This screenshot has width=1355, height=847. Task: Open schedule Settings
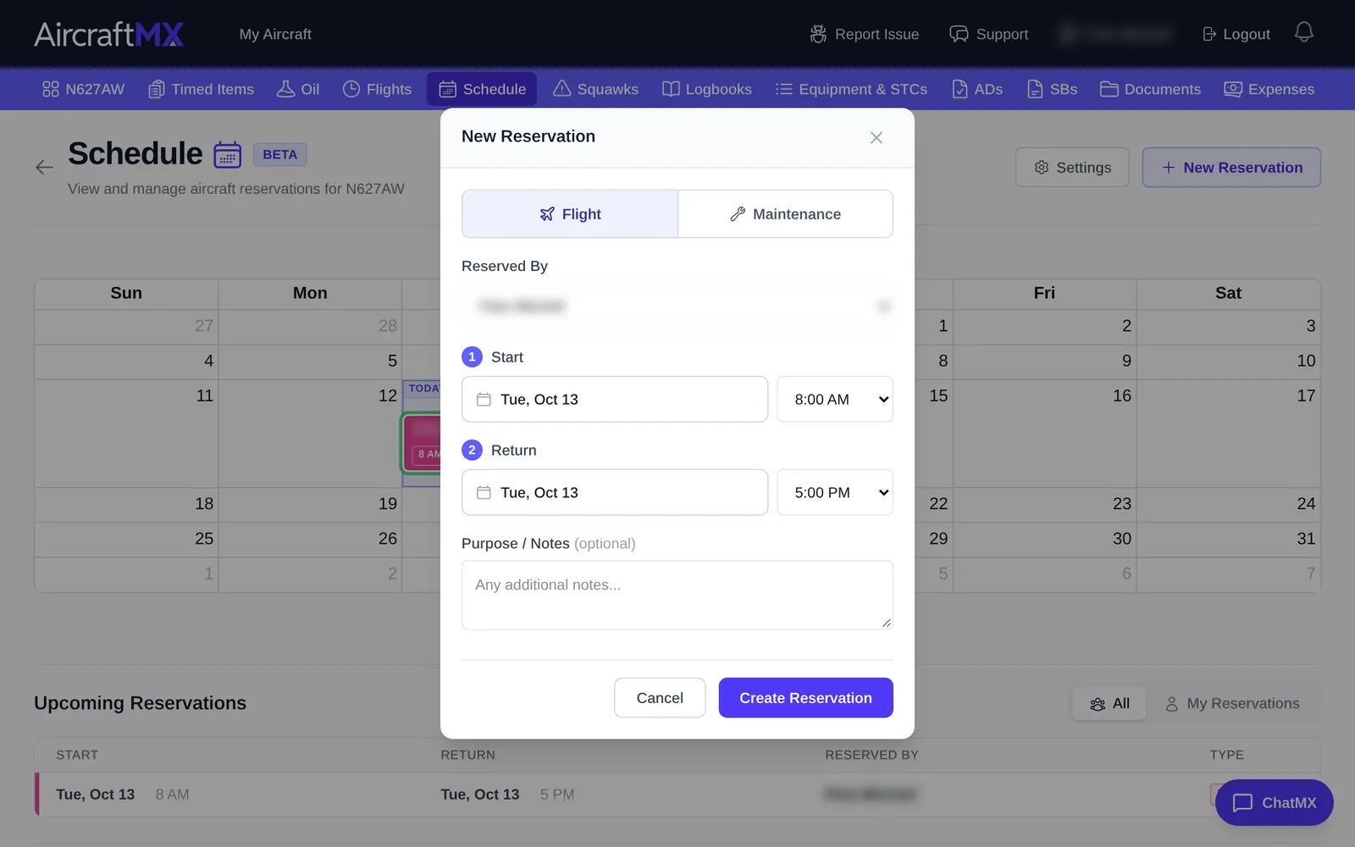[x=1072, y=168]
